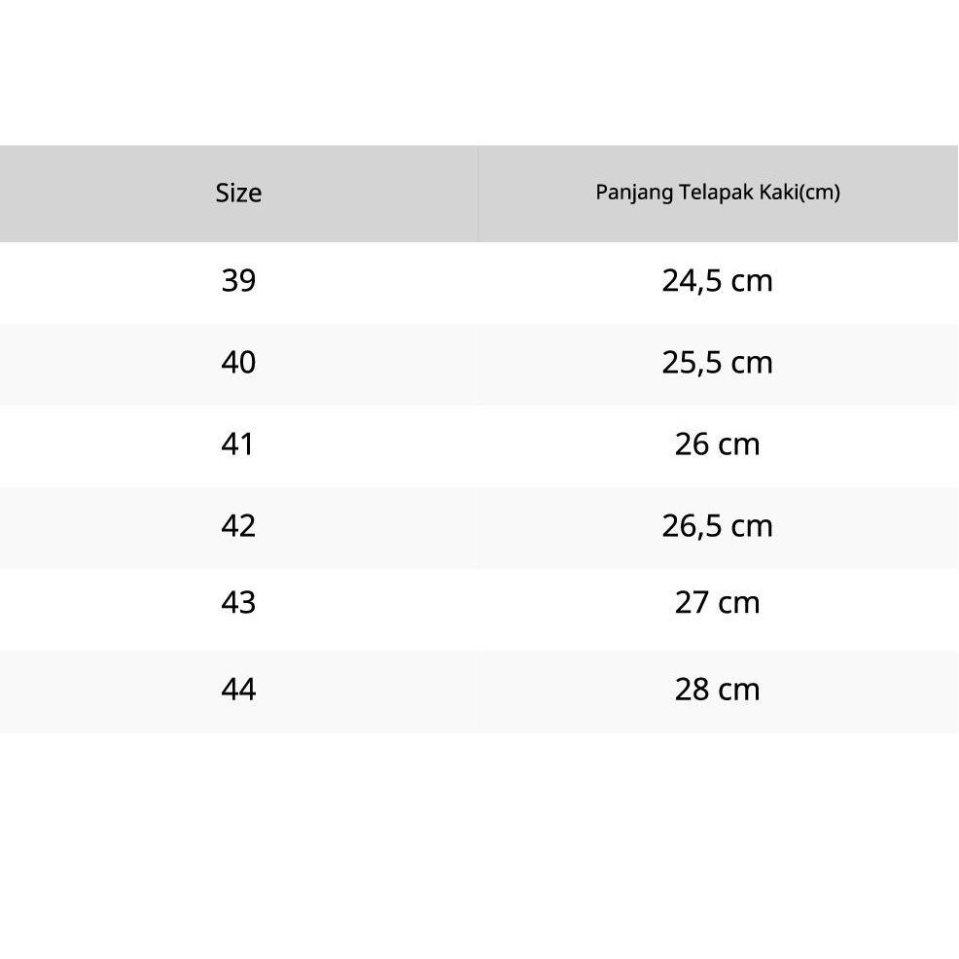Click the 28 cm foot length value

tap(717, 690)
